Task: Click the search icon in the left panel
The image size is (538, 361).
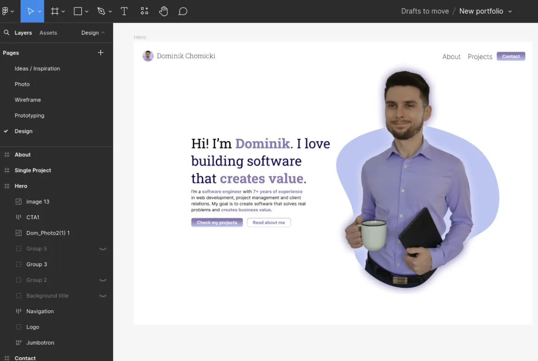Action: point(6,32)
